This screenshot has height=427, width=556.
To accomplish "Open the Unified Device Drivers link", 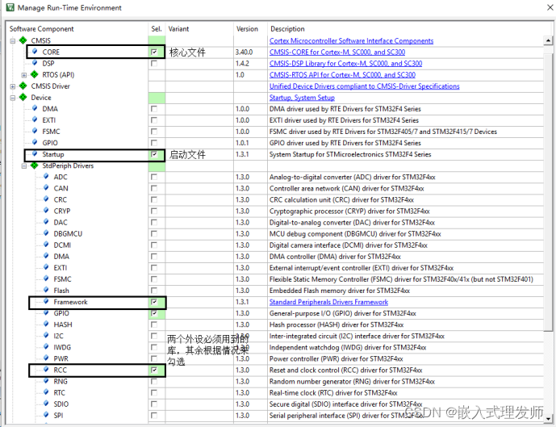I will click(365, 86).
